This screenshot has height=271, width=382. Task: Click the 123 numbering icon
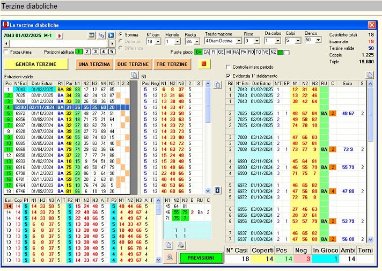point(101,35)
